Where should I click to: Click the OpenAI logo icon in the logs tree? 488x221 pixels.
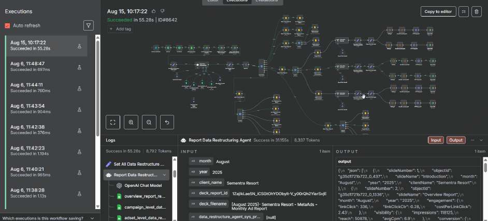119,186
